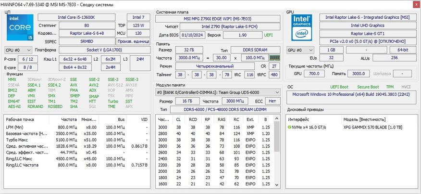Click the 'DDR5 SDRAM' memory type field
This screenshot has height=194, width=421.
[x=255, y=50]
